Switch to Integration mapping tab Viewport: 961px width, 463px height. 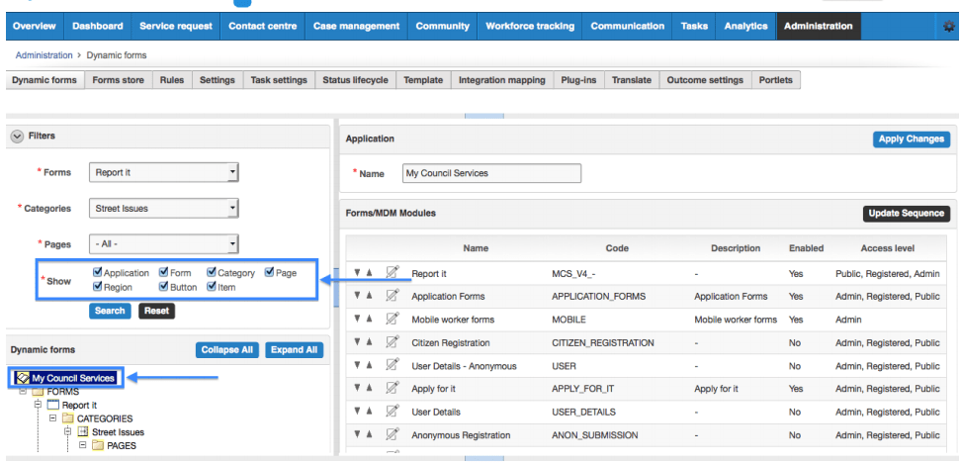point(502,80)
